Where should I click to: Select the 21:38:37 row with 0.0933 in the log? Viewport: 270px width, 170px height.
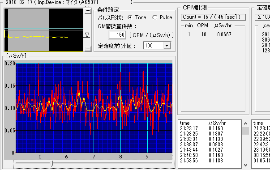coord(201,144)
